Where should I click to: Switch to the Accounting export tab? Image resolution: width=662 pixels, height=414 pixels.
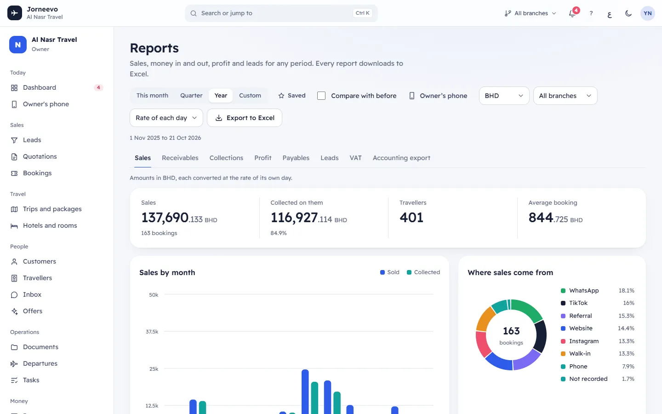click(401, 158)
